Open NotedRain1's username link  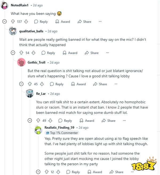tap(19, 5)
